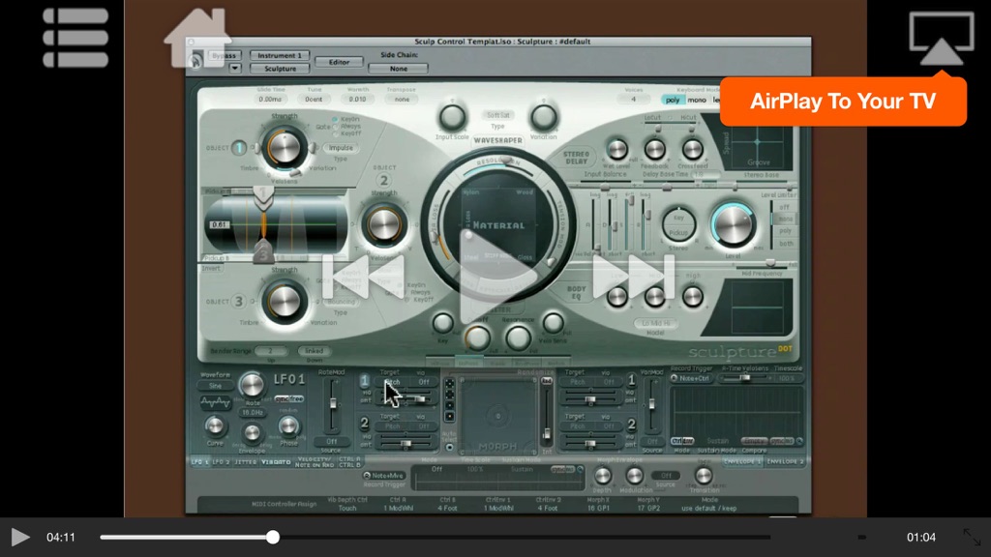991x557 pixels.
Task: Switch to the Envelope 2 tab
Action: coord(784,461)
